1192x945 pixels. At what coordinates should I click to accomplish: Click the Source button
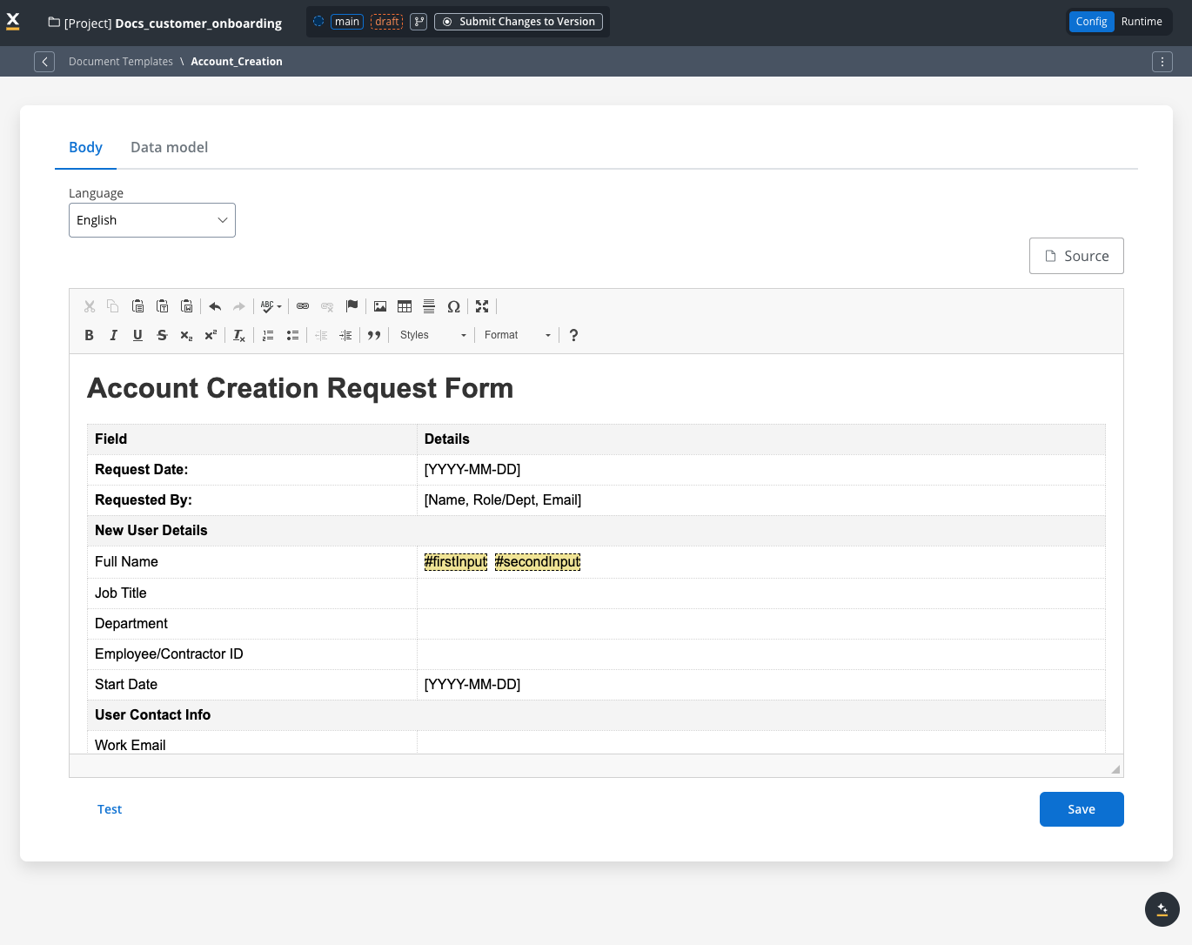pyautogui.click(x=1076, y=256)
